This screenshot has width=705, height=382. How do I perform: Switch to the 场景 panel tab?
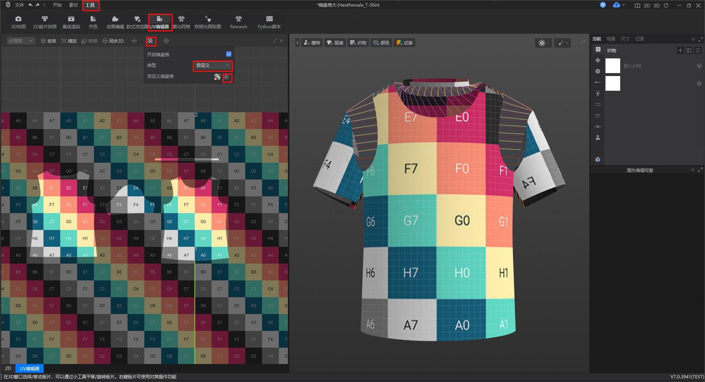point(611,39)
